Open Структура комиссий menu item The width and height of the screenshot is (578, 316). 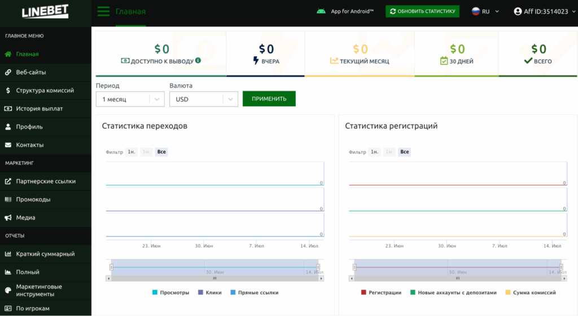45,90
